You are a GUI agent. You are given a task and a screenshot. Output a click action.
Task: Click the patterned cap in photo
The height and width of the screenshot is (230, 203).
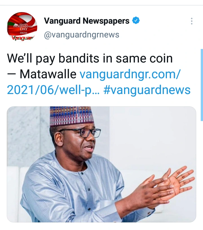71,116
